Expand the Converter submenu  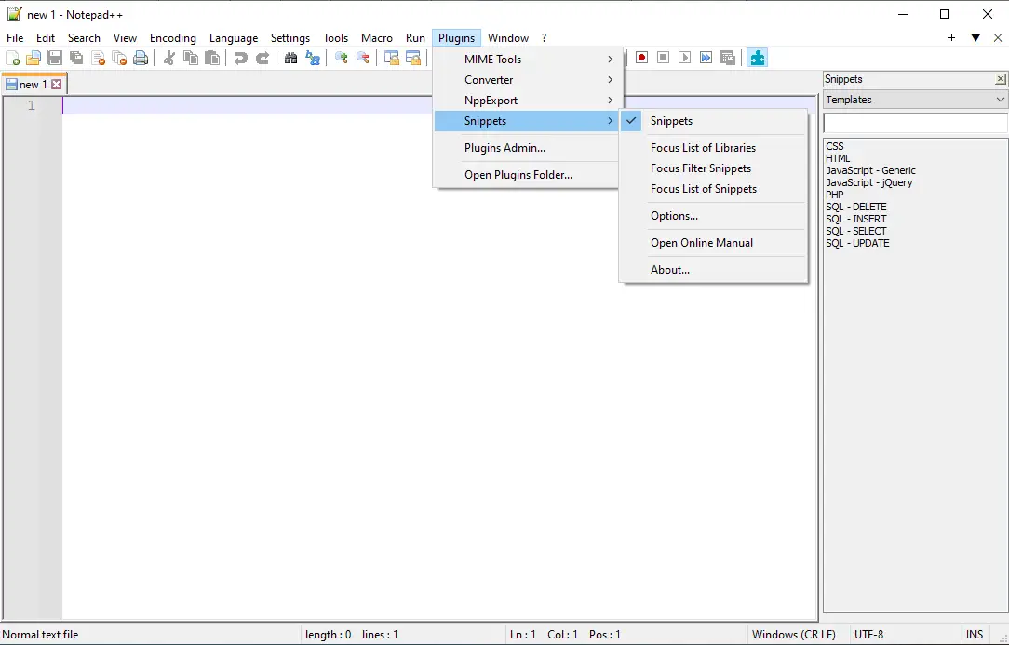tap(489, 79)
